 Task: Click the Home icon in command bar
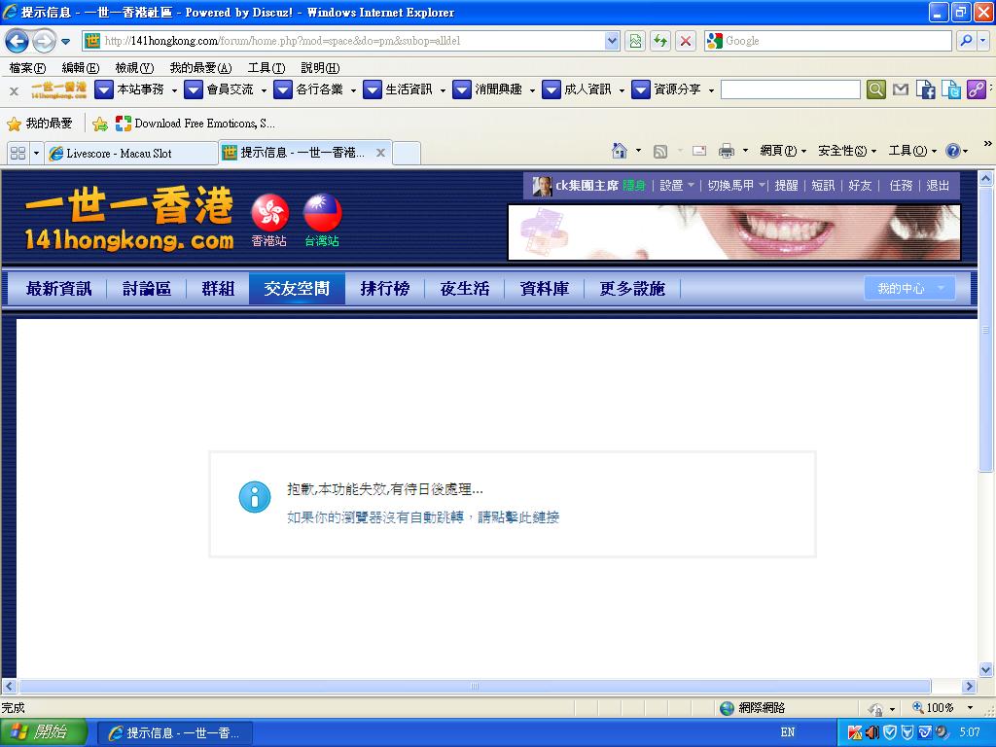(620, 151)
